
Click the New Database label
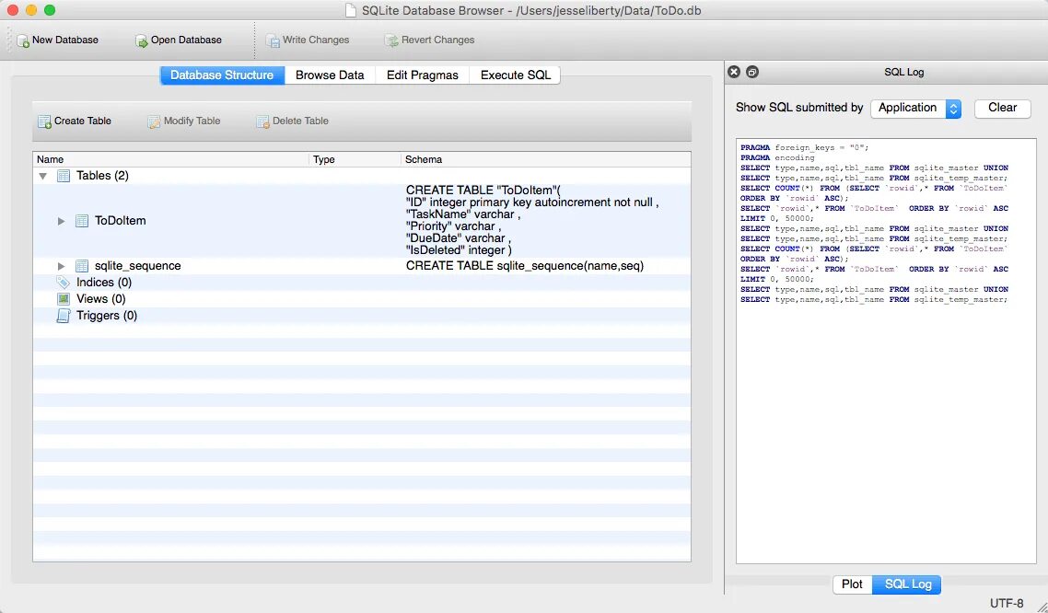point(64,40)
